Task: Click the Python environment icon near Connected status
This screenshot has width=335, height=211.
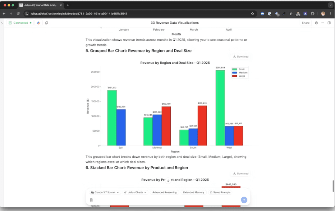Action: point(39,22)
